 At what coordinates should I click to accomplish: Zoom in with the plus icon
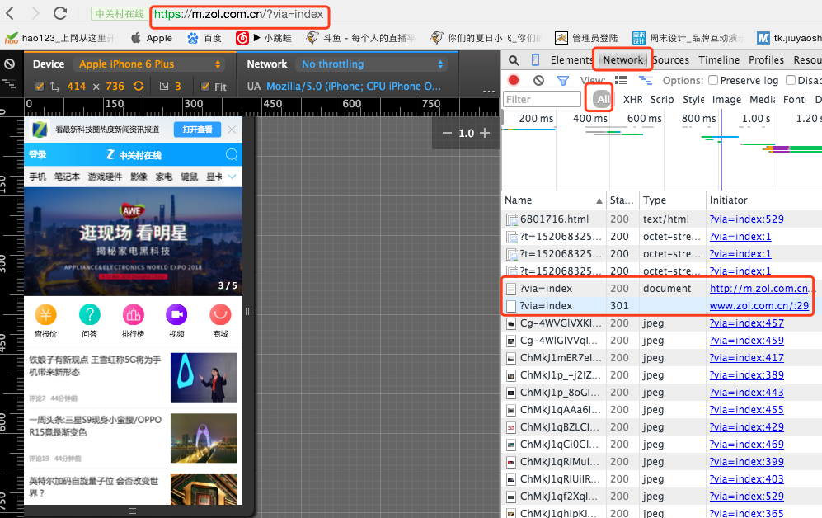(x=485, y=133)
